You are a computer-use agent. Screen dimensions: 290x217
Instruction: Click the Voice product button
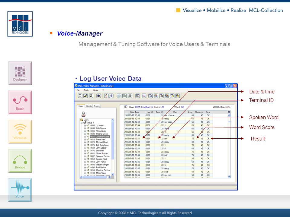[20, 190]
